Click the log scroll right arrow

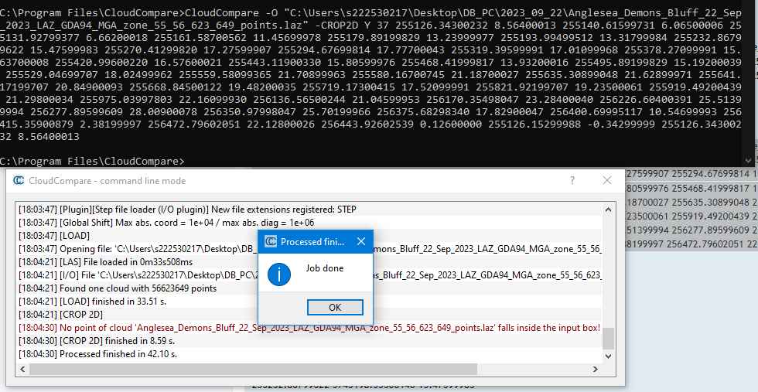597,369
